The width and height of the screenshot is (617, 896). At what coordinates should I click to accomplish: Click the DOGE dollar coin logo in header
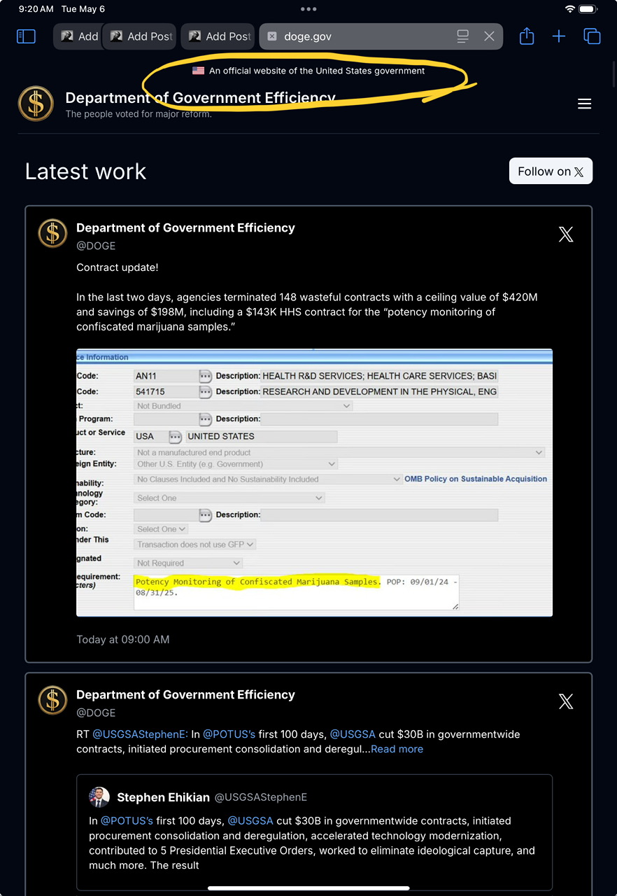(x=36, y=104)
